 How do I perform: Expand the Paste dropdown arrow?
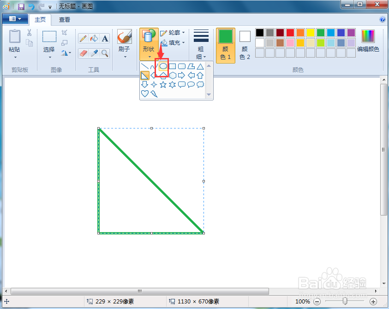pos(15,57)
